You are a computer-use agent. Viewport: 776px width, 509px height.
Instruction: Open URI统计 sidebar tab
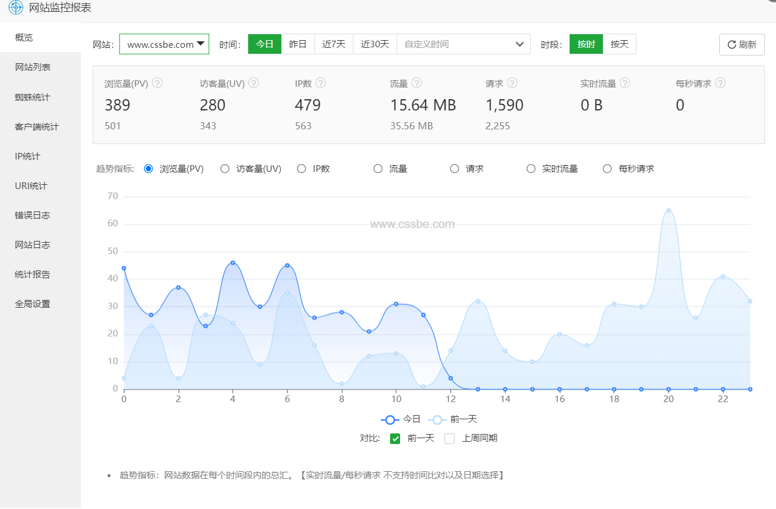point(40,185)
